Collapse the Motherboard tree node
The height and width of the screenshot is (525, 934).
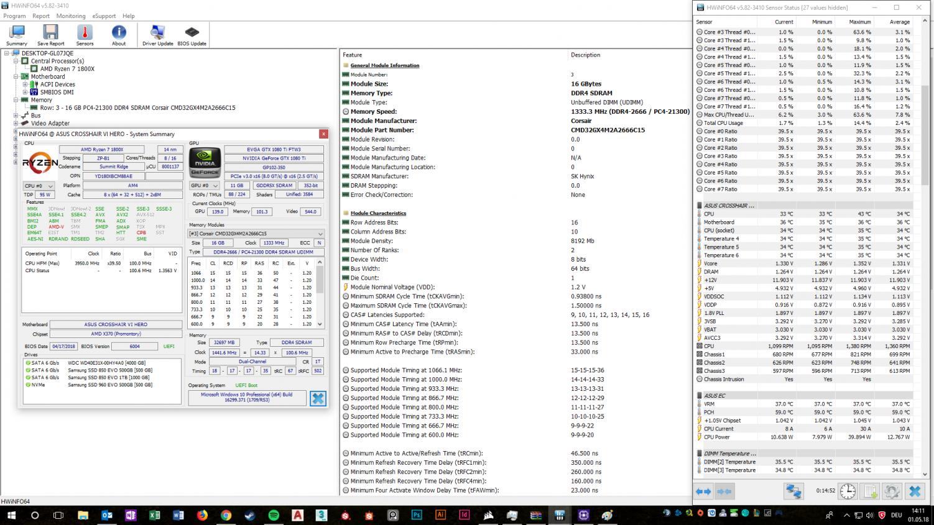16,76
